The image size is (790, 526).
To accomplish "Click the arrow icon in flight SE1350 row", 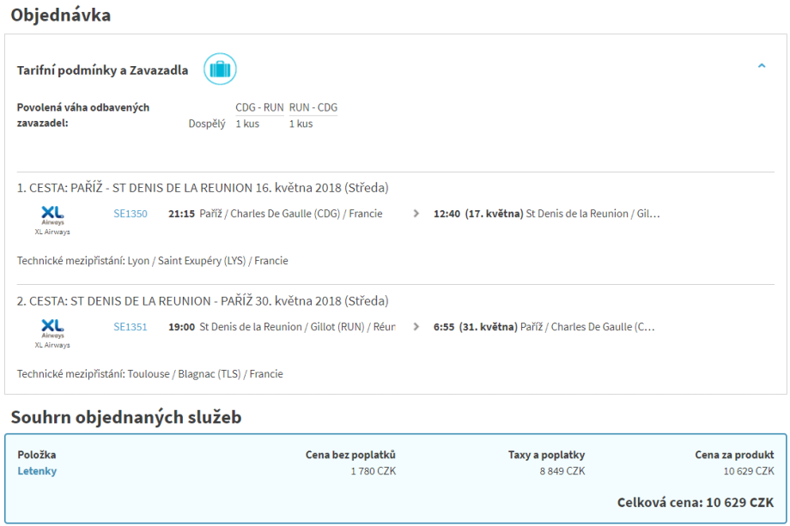I will pos(416,214).
